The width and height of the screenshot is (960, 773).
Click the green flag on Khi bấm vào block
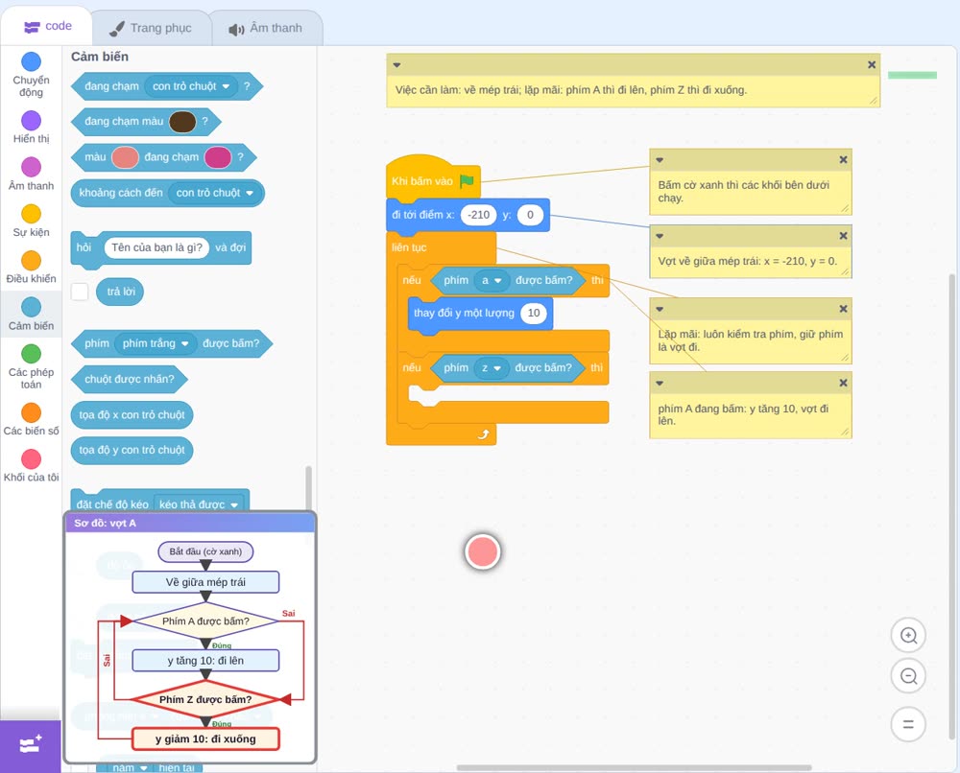click(467, 181)
